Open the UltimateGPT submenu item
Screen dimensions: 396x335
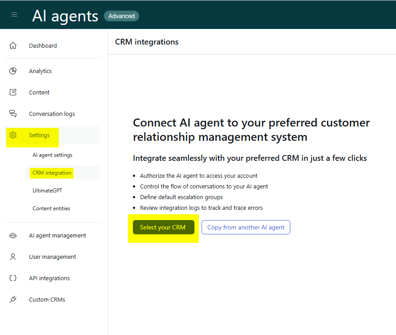(47, 191)
